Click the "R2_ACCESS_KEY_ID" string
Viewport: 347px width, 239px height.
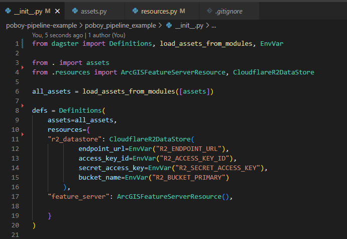coord(194,158)
